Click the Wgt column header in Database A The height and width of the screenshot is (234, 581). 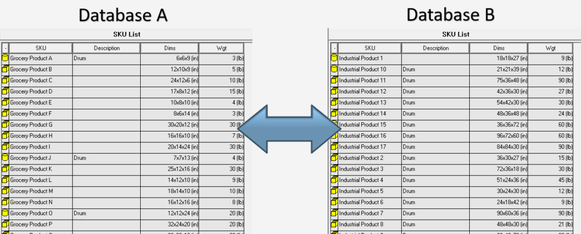click(221, 48)
